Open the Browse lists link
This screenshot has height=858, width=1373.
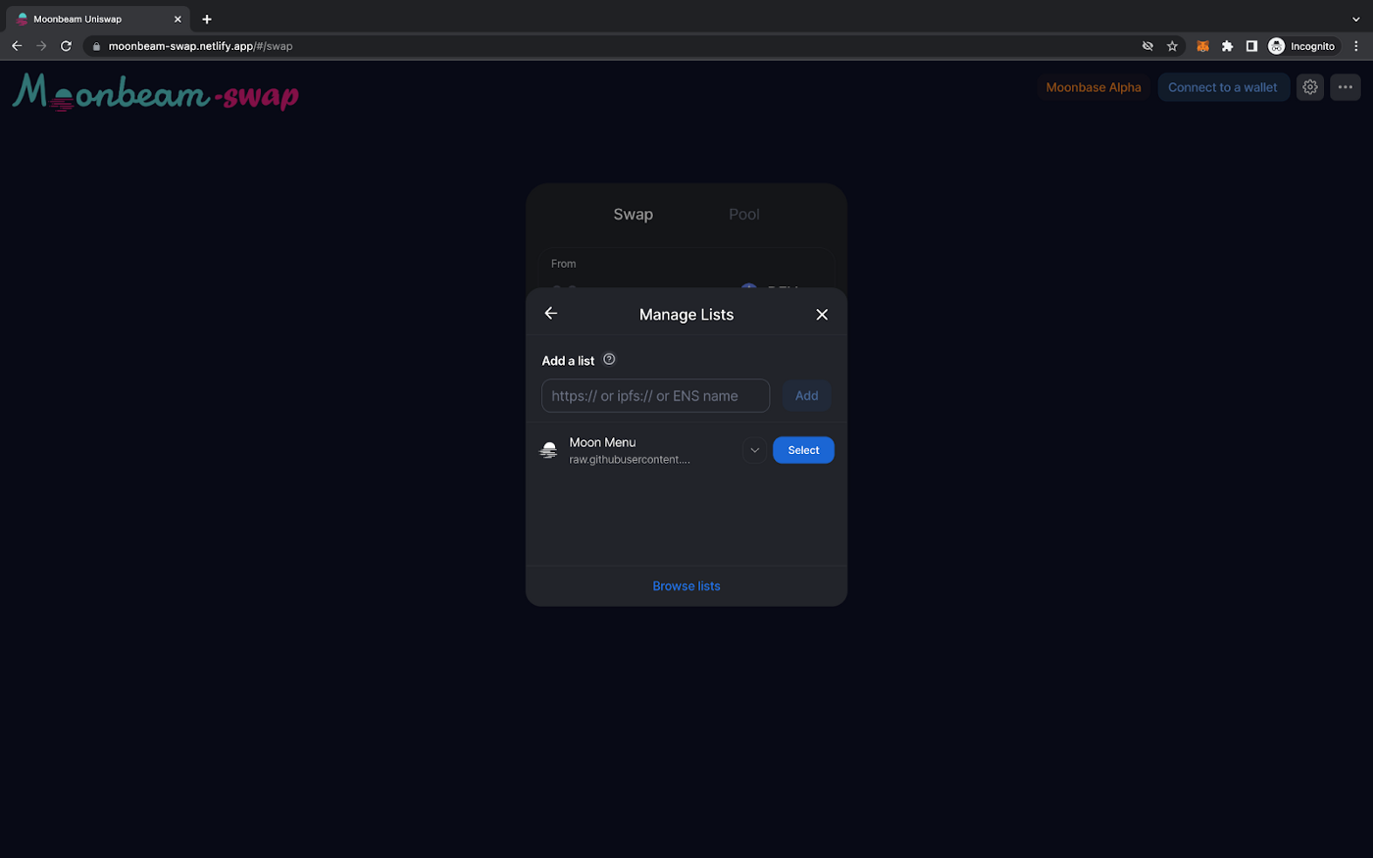coord(686,586)
